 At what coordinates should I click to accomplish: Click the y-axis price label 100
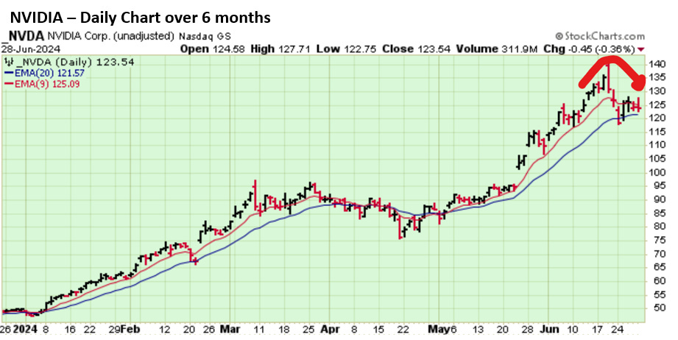tap(656, 172)
